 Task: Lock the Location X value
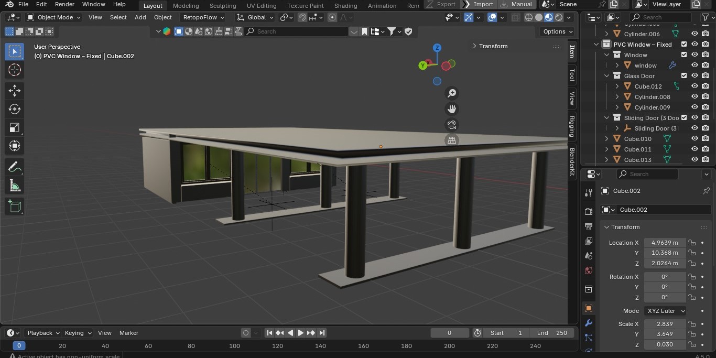pos(692,243)
